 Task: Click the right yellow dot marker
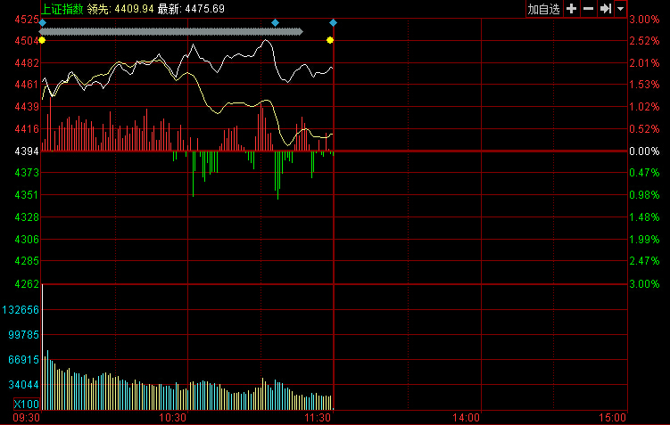(x=330, y=40)
